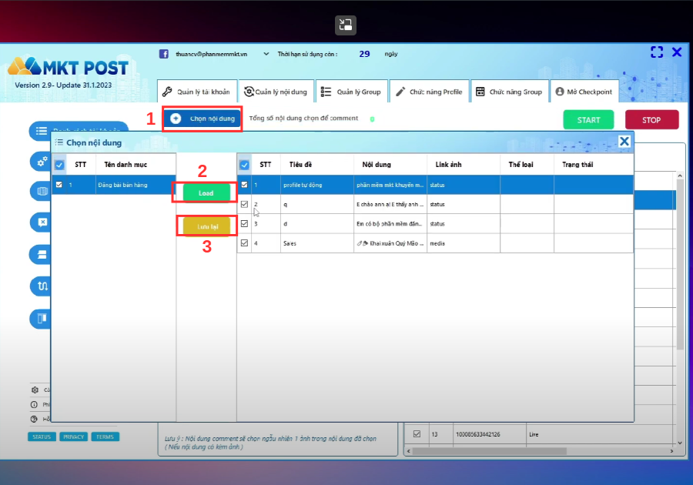
Task: Click the STATUS button
Action: point(42,436)
